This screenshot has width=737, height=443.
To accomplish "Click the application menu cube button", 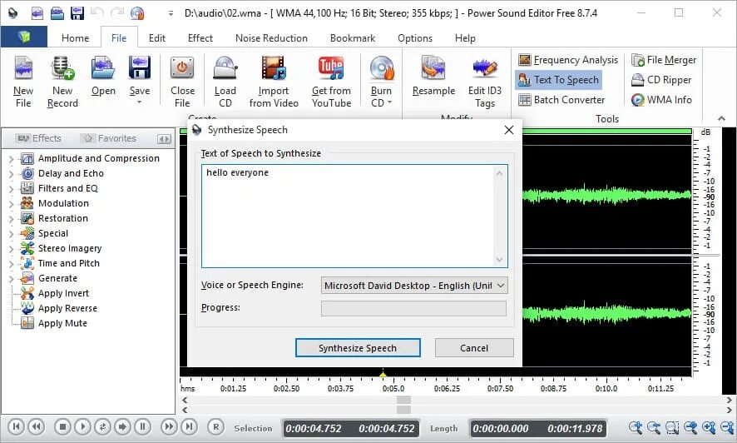I will pos(24,37).
